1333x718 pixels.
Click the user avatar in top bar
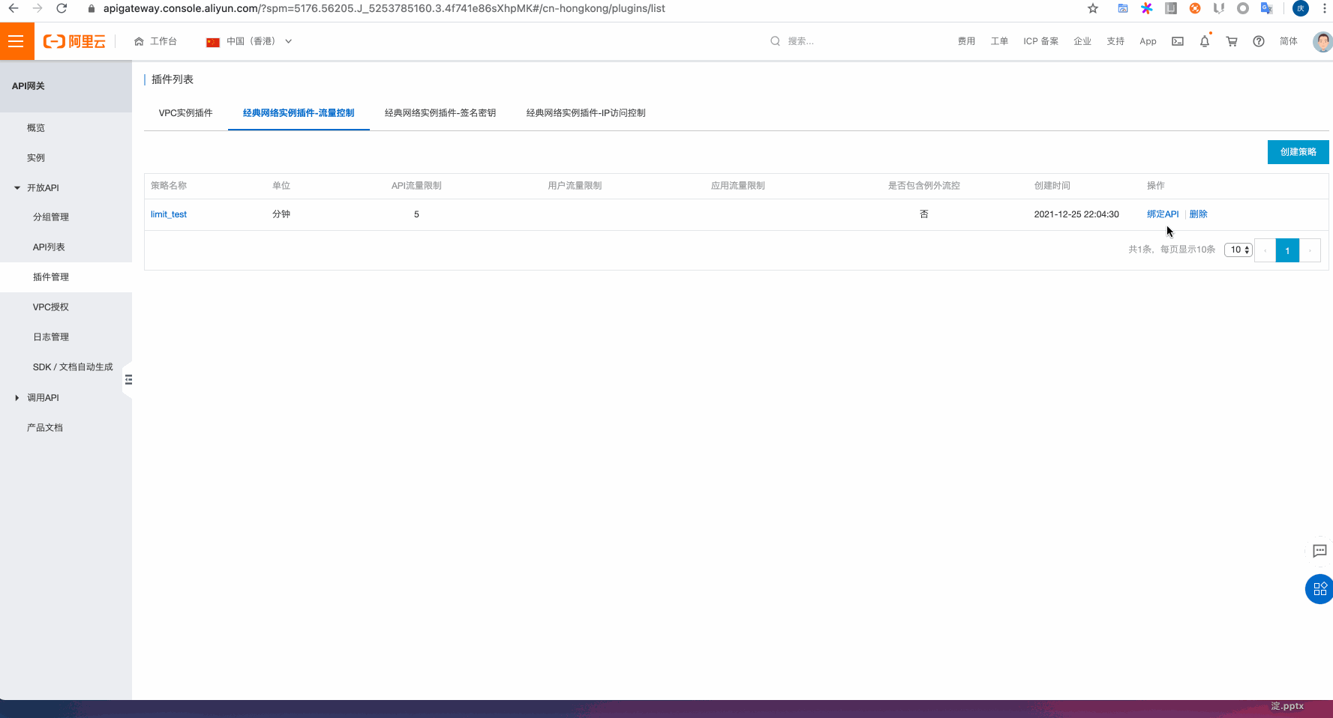pyautogui.click(x=1322, y=41)
